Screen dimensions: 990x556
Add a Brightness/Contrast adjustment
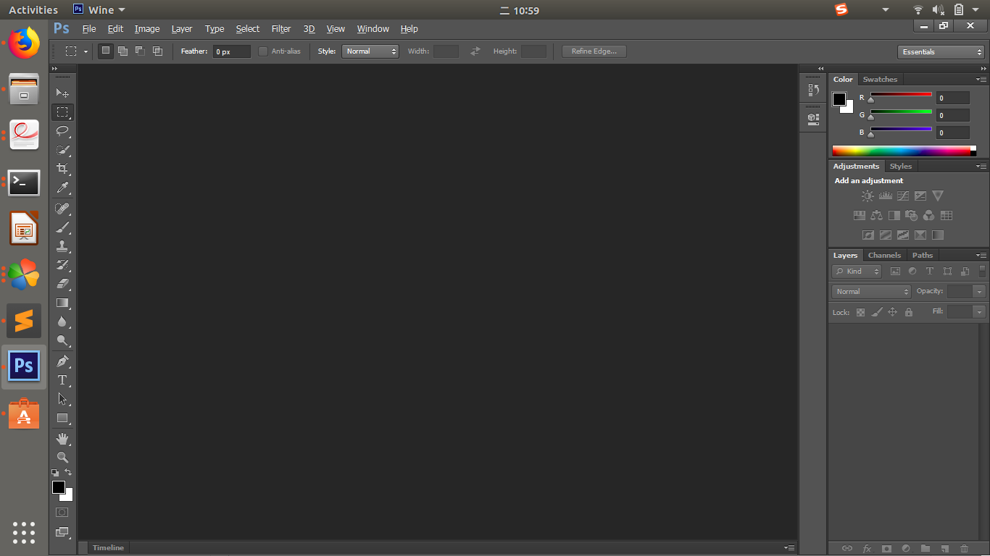click(x=868, y=195)
